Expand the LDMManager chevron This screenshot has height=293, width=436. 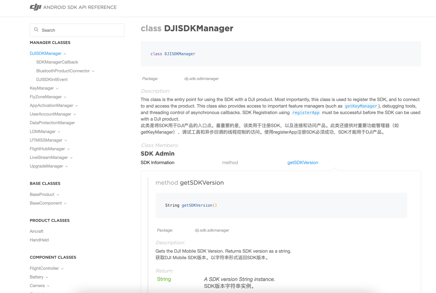pos(59,132)
